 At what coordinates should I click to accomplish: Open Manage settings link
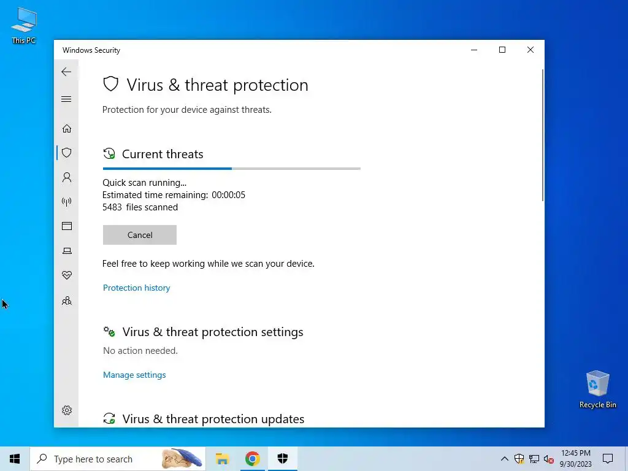click(134, 375)
